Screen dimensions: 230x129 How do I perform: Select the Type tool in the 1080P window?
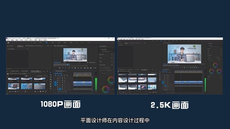(x=51, y=89)
